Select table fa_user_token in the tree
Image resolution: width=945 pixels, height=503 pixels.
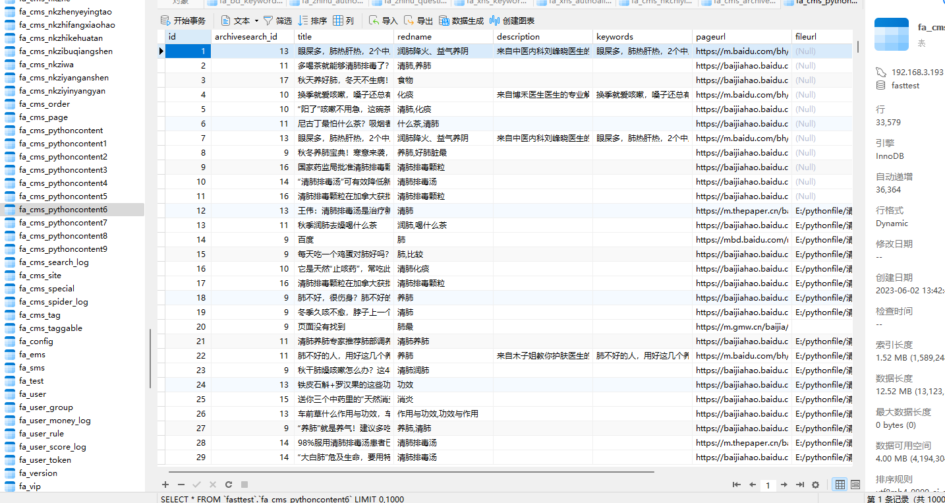click(45, 460)
